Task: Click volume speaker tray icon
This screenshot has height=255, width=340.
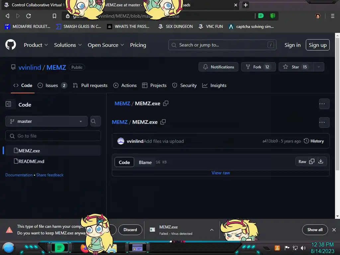Action: (303, 248)
